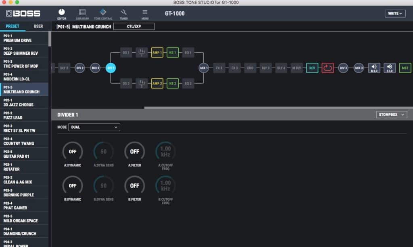413x247 pixels.
Task: Open the hamburger Menu
Action: tap(145, 14)
